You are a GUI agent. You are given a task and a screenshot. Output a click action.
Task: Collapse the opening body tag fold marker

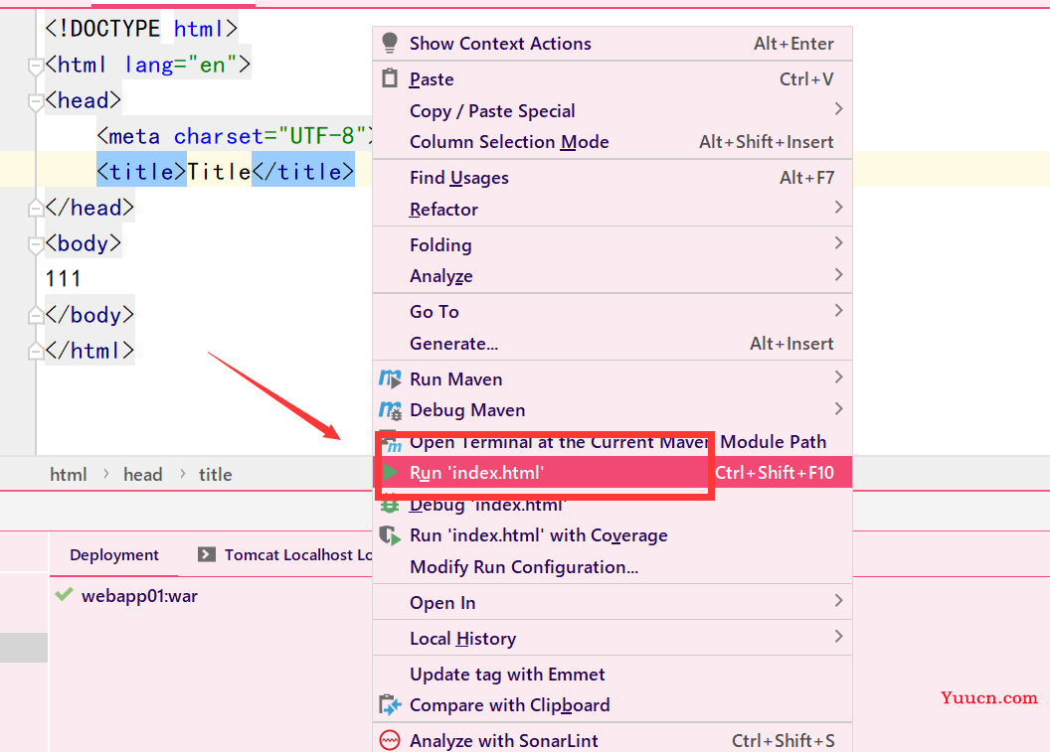(x=35, y=244)
